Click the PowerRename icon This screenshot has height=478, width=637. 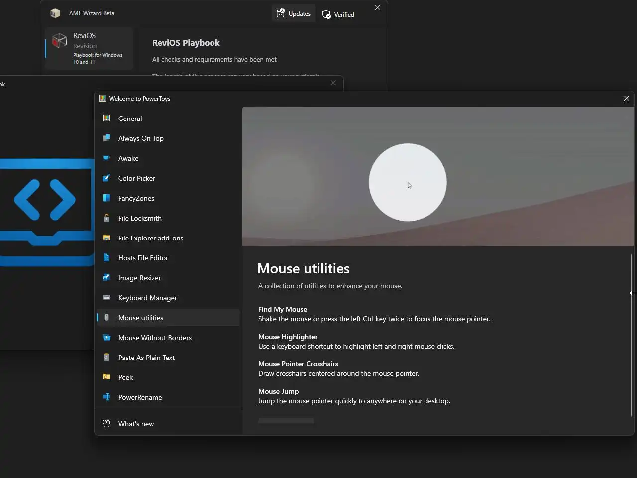(x=106, y=397)
